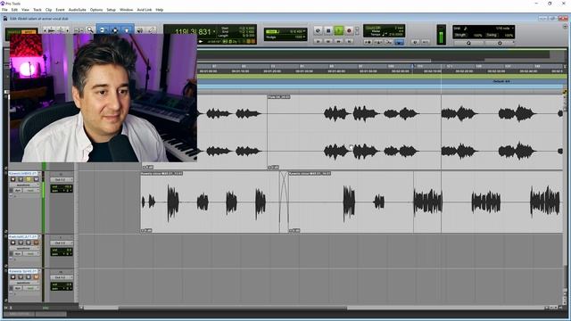571x321 pixels.
Task: Open the AudioSuite menu
Action: click(78, 10)
